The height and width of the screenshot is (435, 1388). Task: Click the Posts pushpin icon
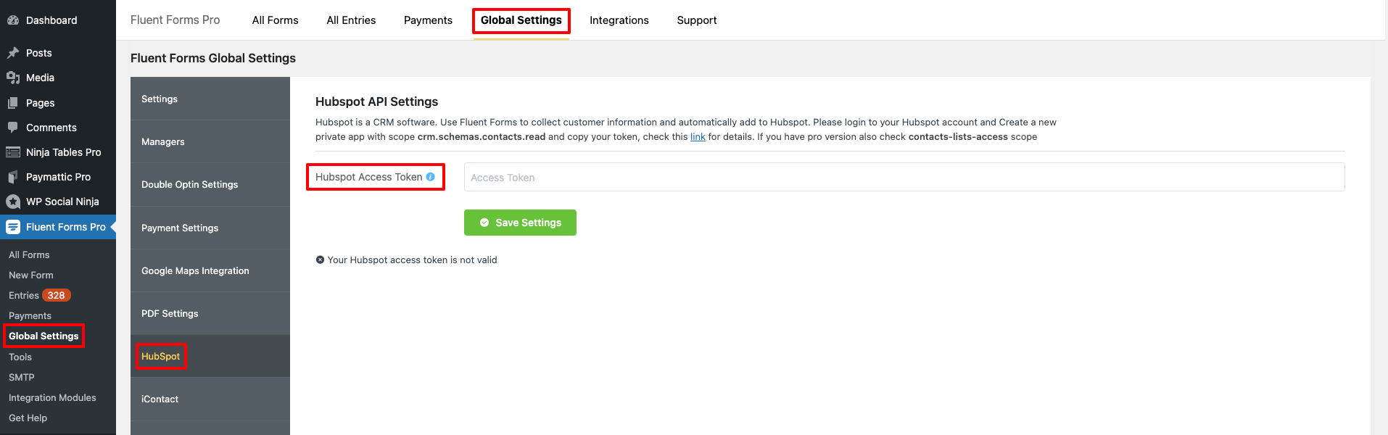pyautogui.click(x=13, y=53)
